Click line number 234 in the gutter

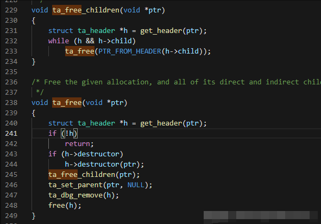pyautogui.click(x=11, y=62)
